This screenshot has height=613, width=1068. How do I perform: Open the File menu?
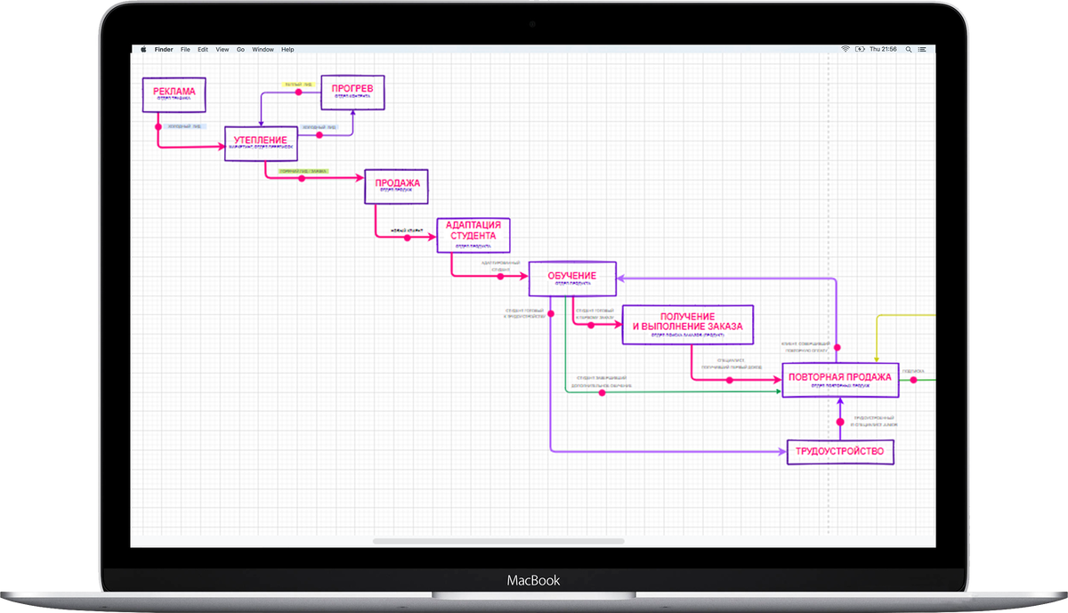(185, 50)
